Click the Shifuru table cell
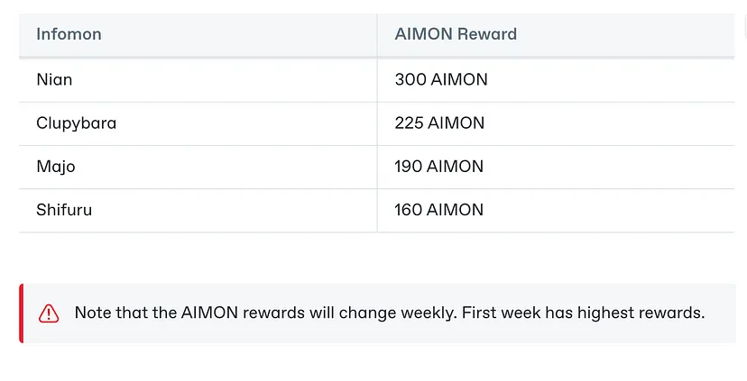 pyautogui.click(x=198, y=210)
